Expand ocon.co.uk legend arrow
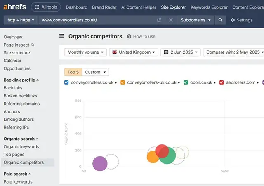The image size is (264, 186). [x=214, y=83]
